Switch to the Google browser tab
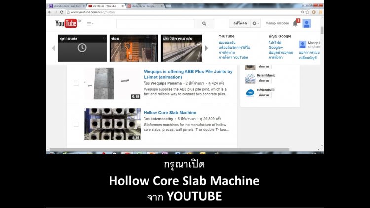This screenshot has width=370, height=208. pyautogui.click(x=145, y=6)
